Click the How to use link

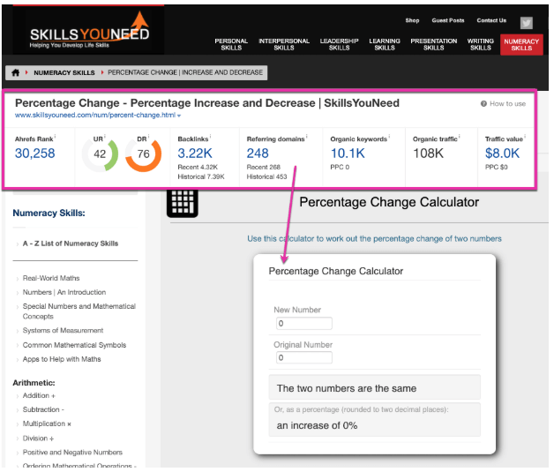[508, 104]
